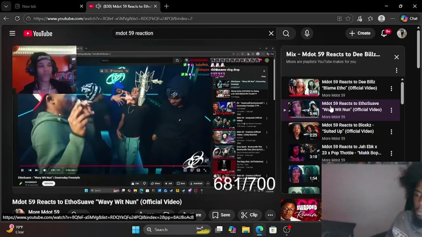Click the video title text

(x=97, y=202)
